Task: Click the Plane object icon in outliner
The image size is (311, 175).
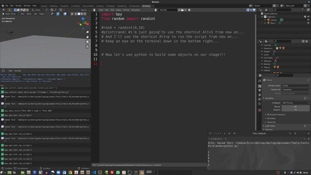Action: [269, 23]
